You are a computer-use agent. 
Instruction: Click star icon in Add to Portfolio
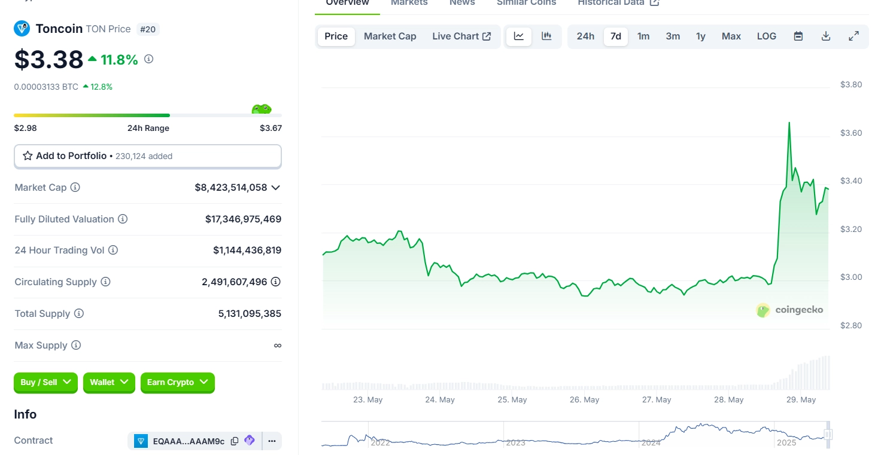28,156
